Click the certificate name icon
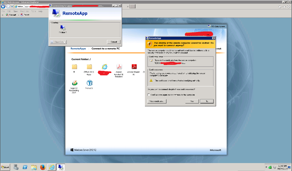The height and width of the screenshot is (171, 292). [151, 60]
